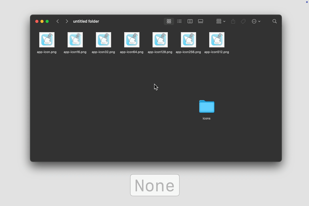Select app-icon128.png
This screenshot has height=206, width=309.
pos(160,40)
